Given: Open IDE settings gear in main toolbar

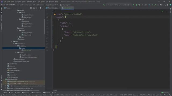Looking at the screenshot, I should (167, 5).
